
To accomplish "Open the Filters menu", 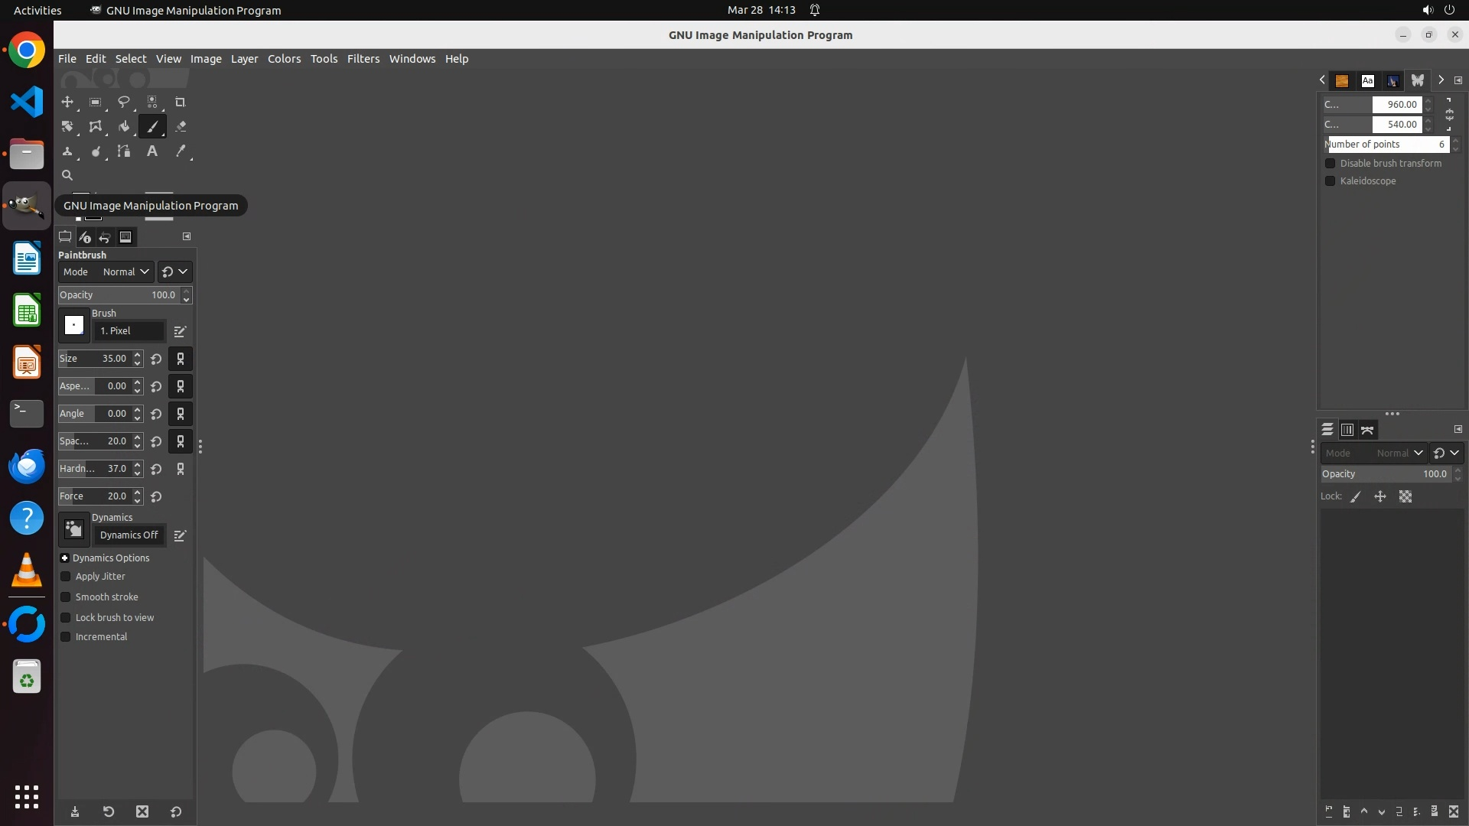I will pyautogui.click(x=363, y=59).
